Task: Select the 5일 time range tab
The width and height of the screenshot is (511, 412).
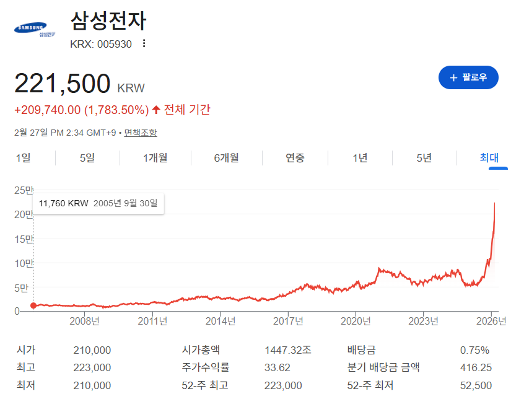Action: (x=87, y=158)
